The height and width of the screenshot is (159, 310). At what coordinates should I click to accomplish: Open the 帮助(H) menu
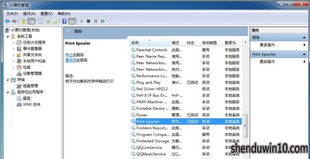tap(64, 13)
